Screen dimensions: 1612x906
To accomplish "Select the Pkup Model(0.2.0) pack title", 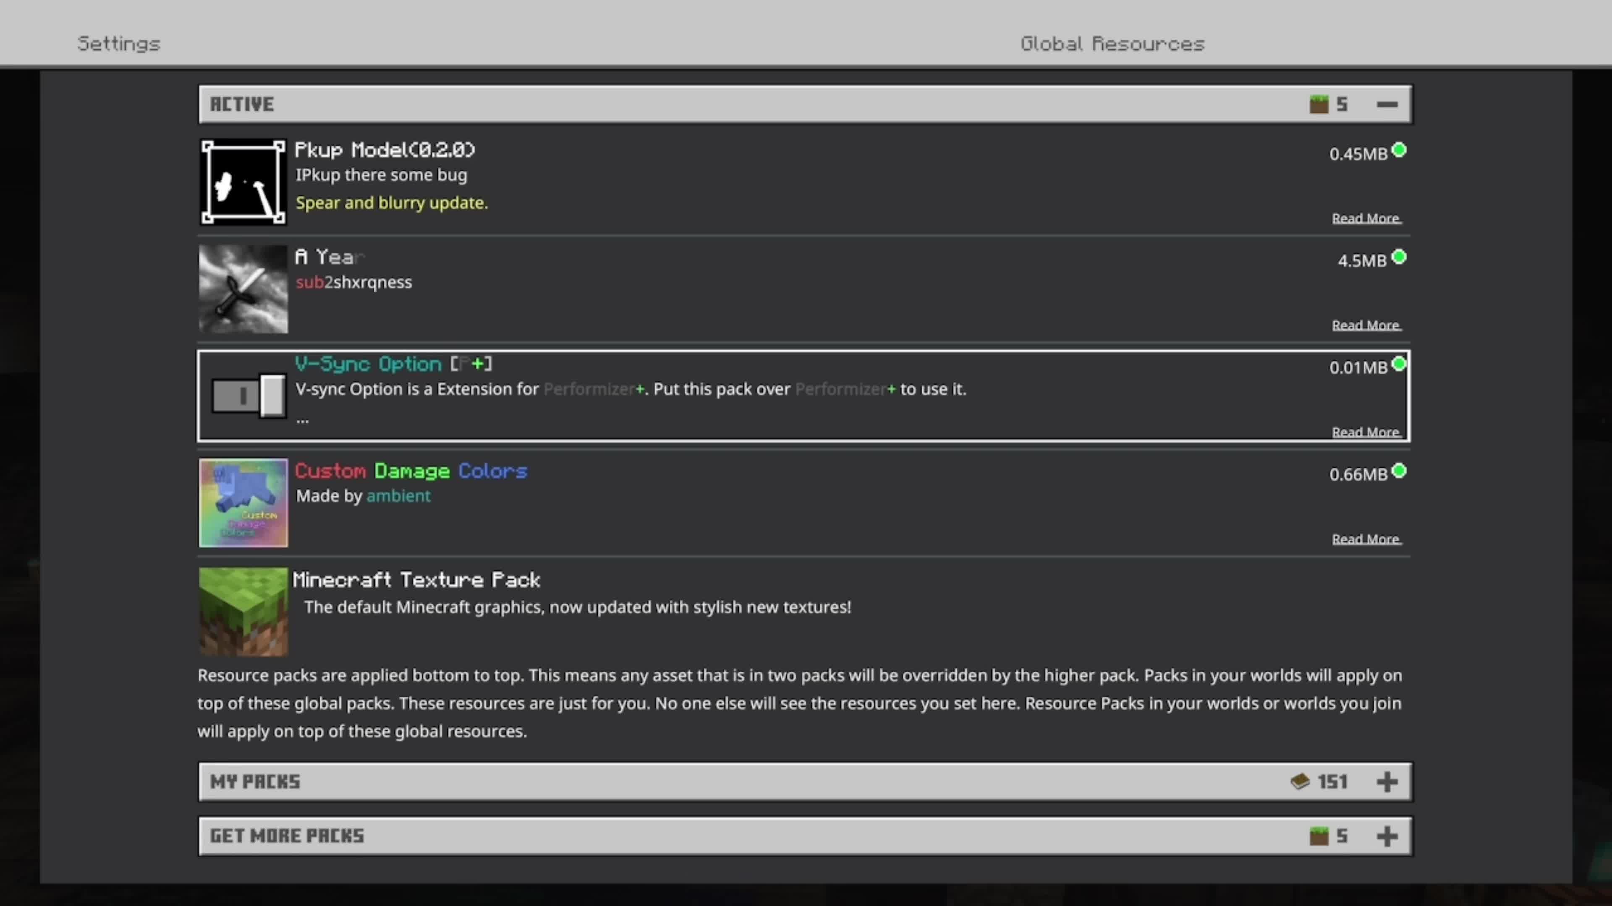I will click(x=385, y=150).
